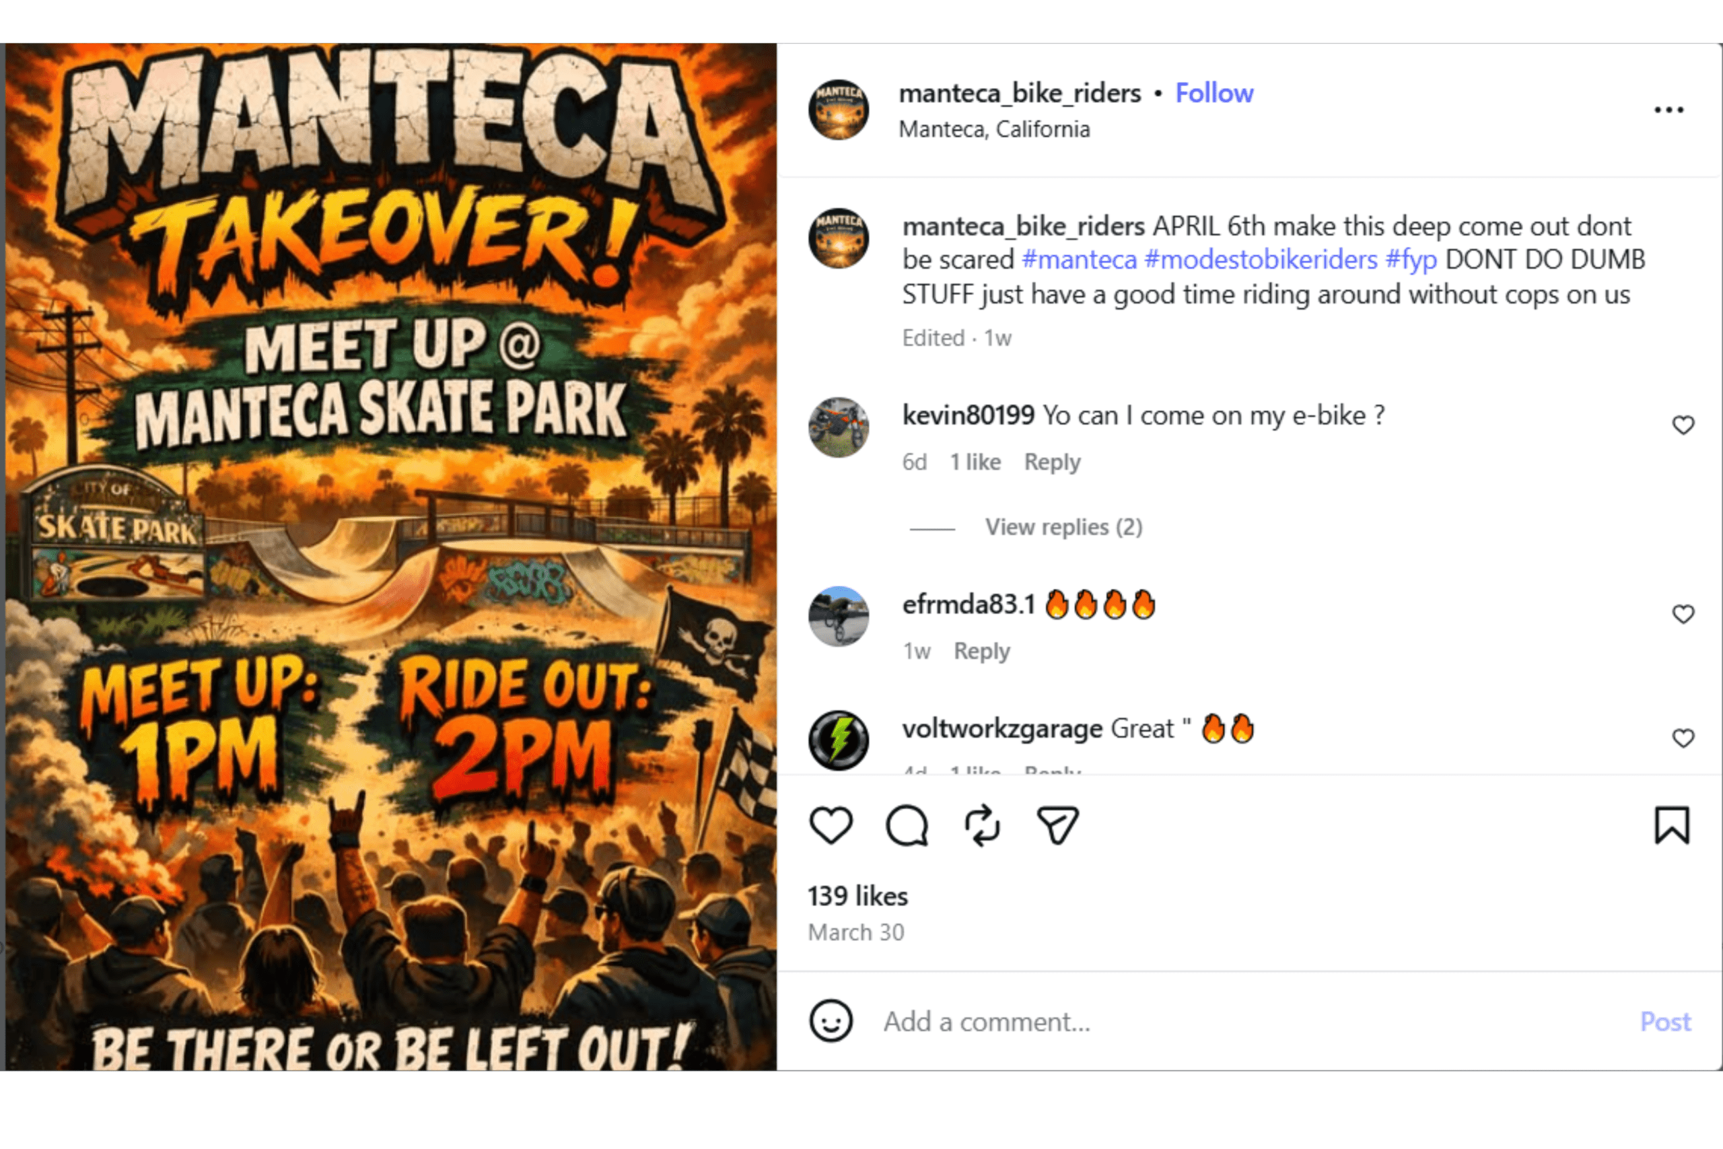Click the Add a comment field
This screenshot has width=1723, height=1149.
[1245, 1020]
